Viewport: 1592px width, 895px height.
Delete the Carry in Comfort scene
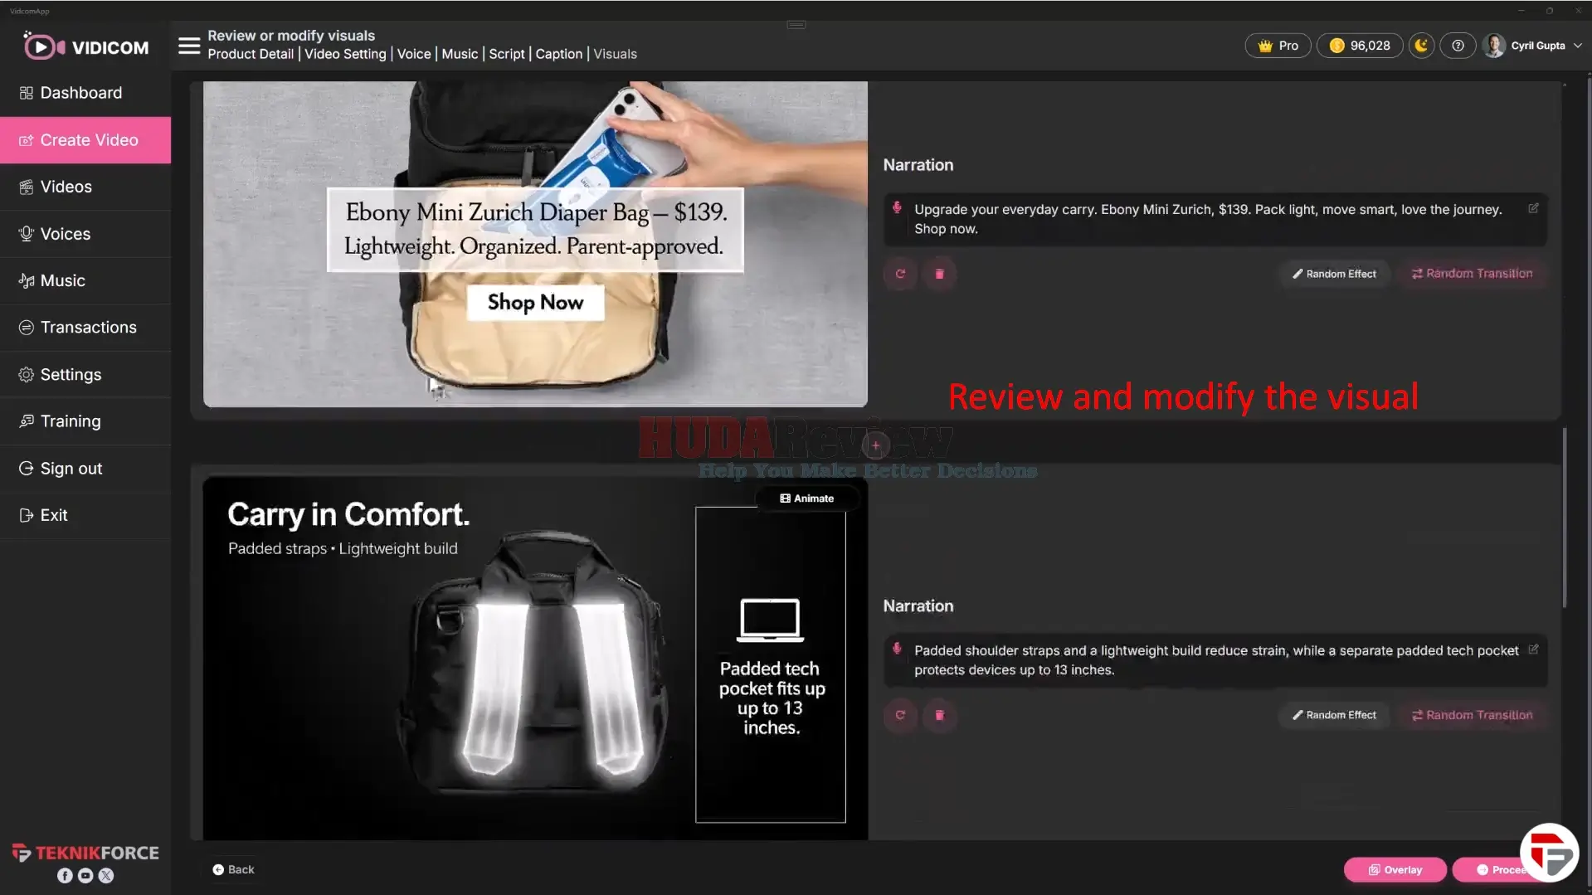(x=939, y=715)
